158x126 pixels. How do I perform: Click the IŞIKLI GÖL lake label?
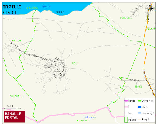click(32, 8)
